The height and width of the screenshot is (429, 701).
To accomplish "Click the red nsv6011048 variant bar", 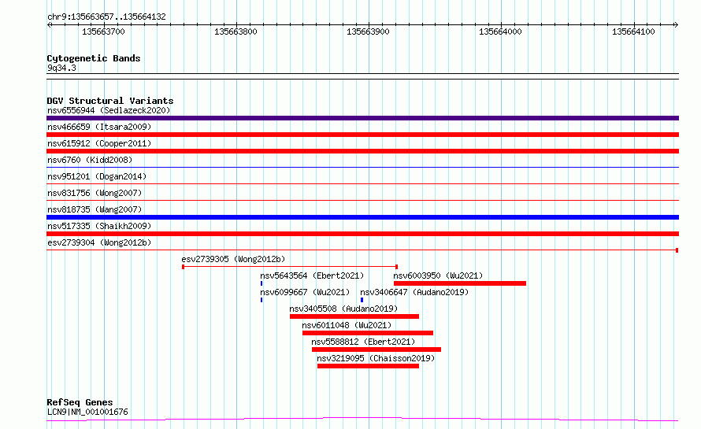I will click(x=368, y=333).
